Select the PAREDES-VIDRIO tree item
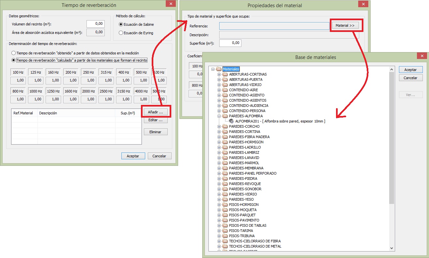Image resolution: width=429 pixels, height=258 pixels. (x=243, y=194)
